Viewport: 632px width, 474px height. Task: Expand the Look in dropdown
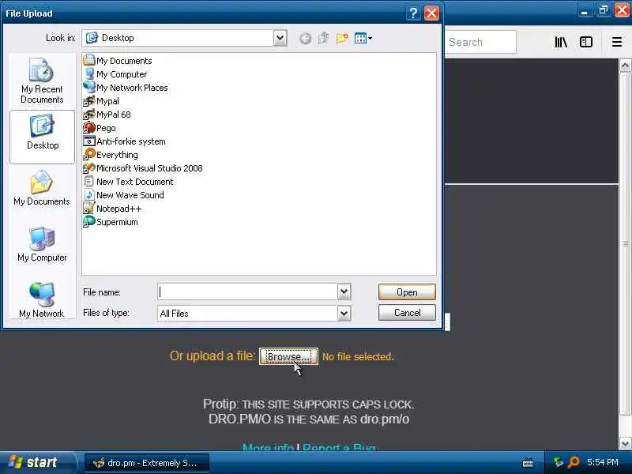[280, 38]
